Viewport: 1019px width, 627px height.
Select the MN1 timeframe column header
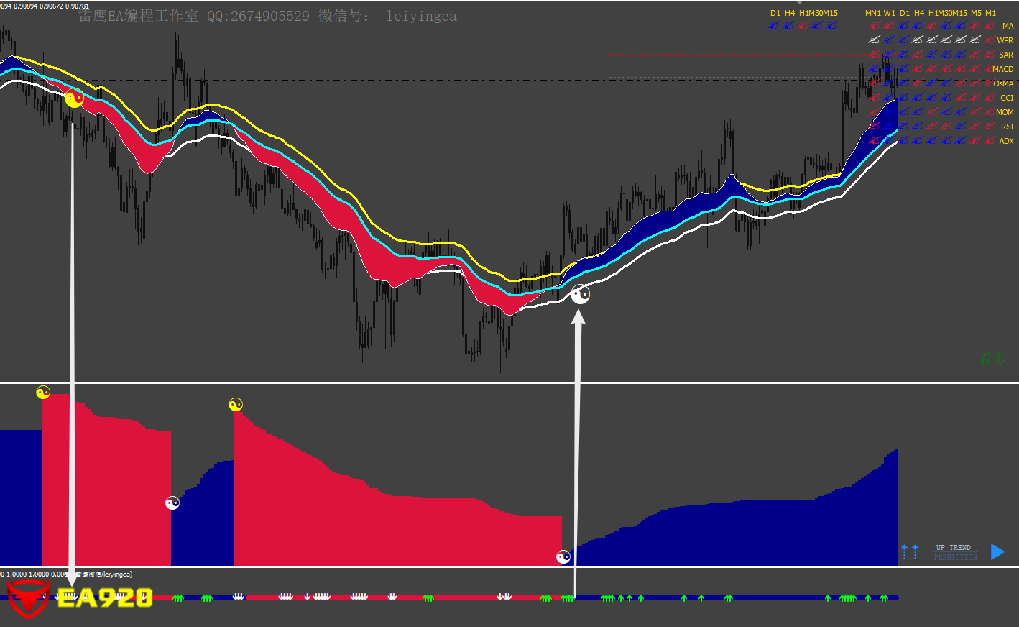pos(872,13)
